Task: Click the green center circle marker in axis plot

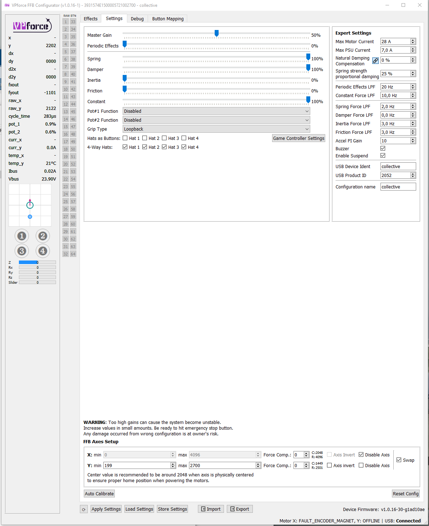Action: tap(30, 205)
